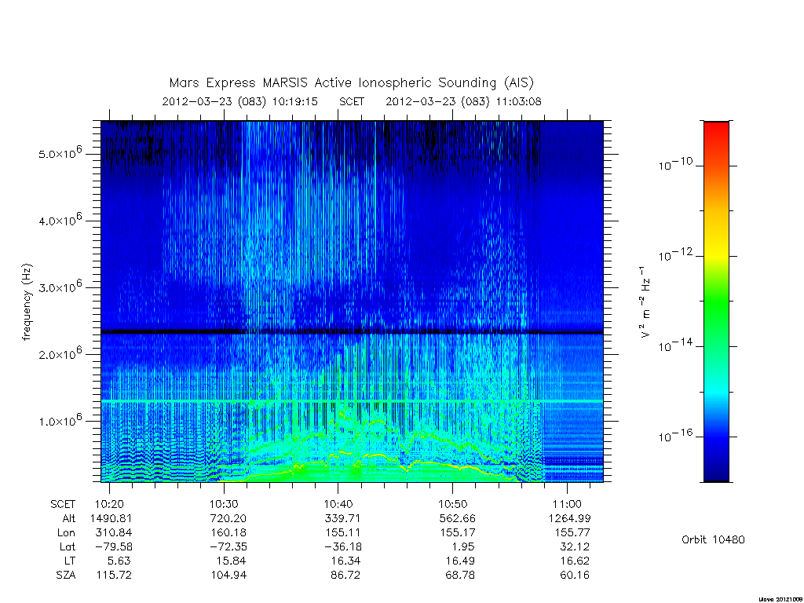This screenshot has height=603, width=804.
Task: Click the local time value 5.63
Action: pos(119,561)
